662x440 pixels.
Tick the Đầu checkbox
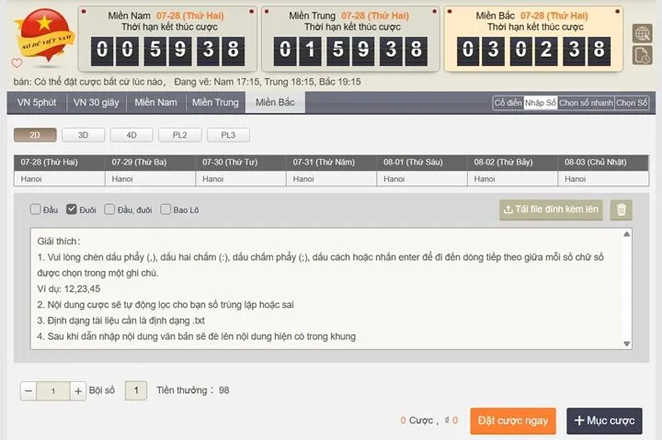point(36,209)
